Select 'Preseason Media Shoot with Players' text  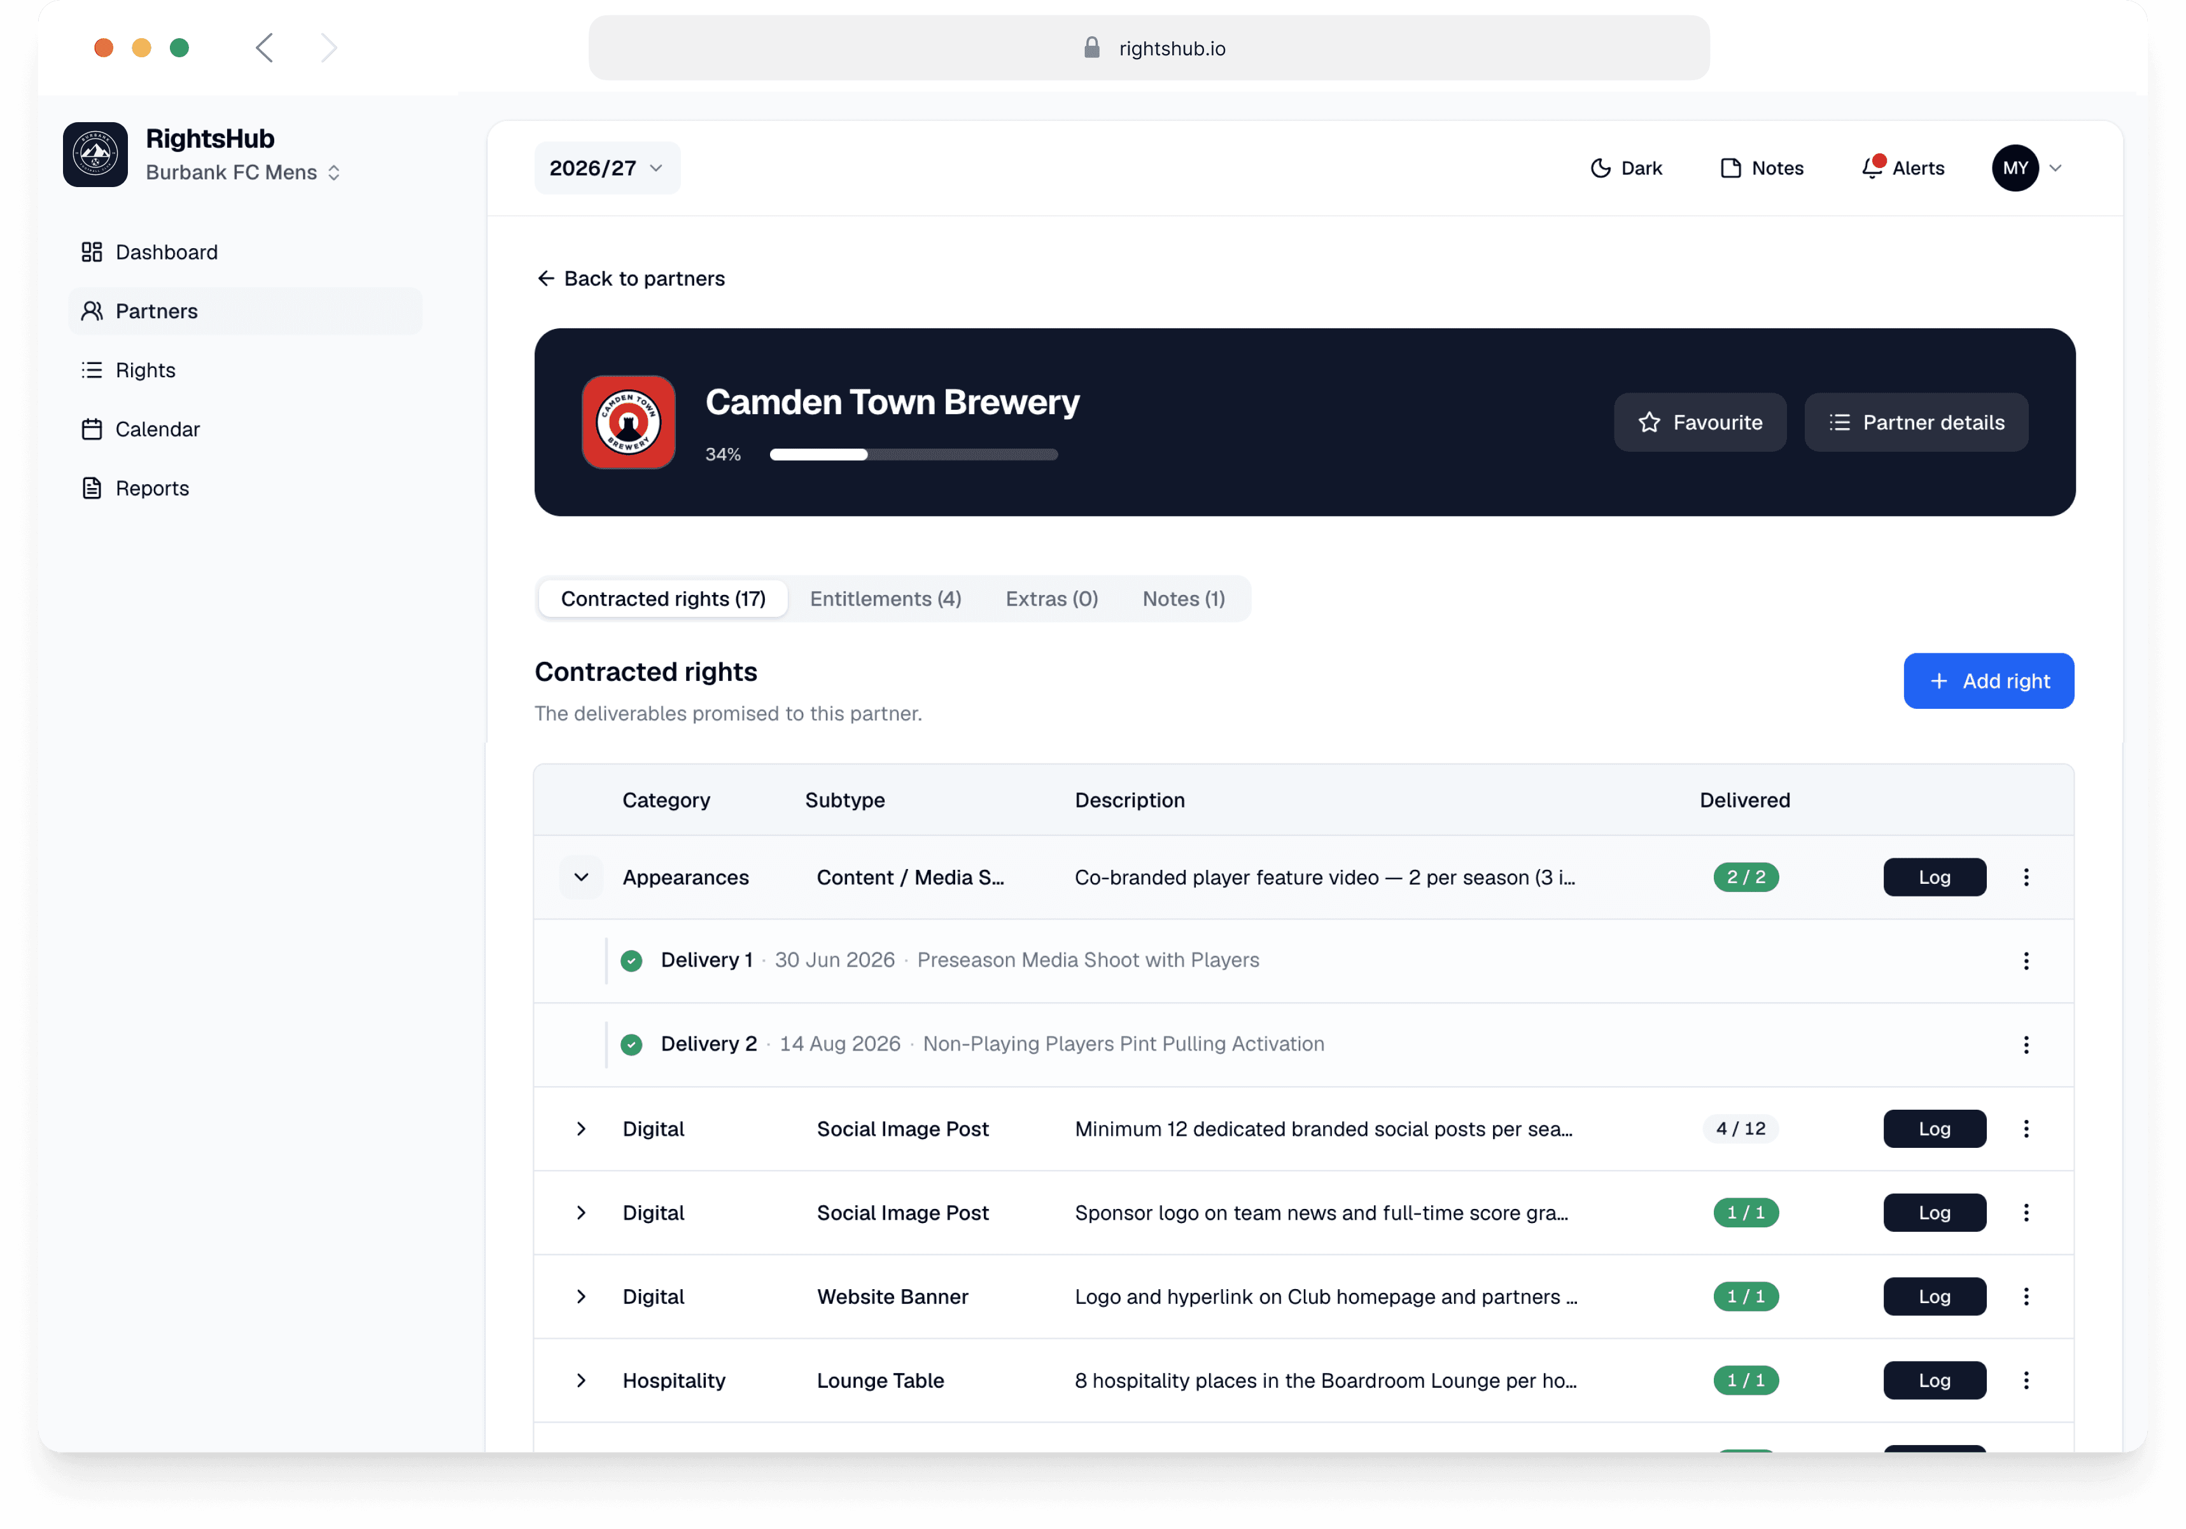coord(1088,960)
